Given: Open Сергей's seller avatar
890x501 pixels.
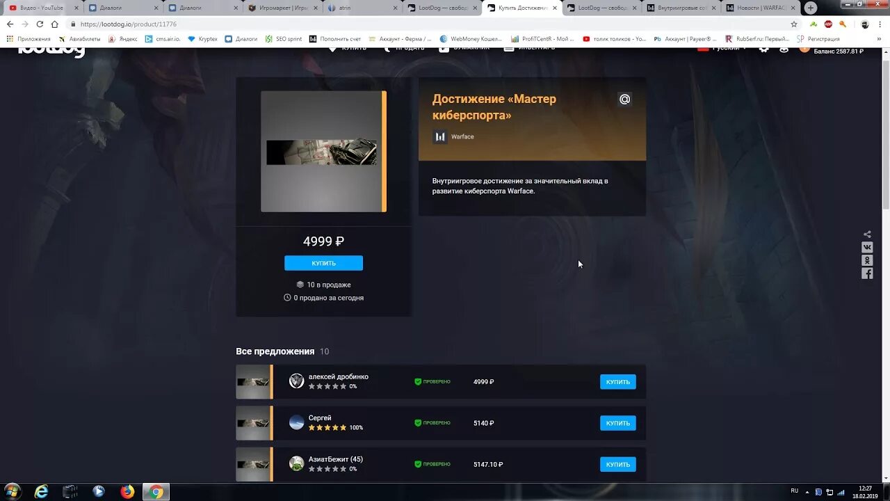Looking at the screenshot, I should pyautogui.click(x=297, y=422).
